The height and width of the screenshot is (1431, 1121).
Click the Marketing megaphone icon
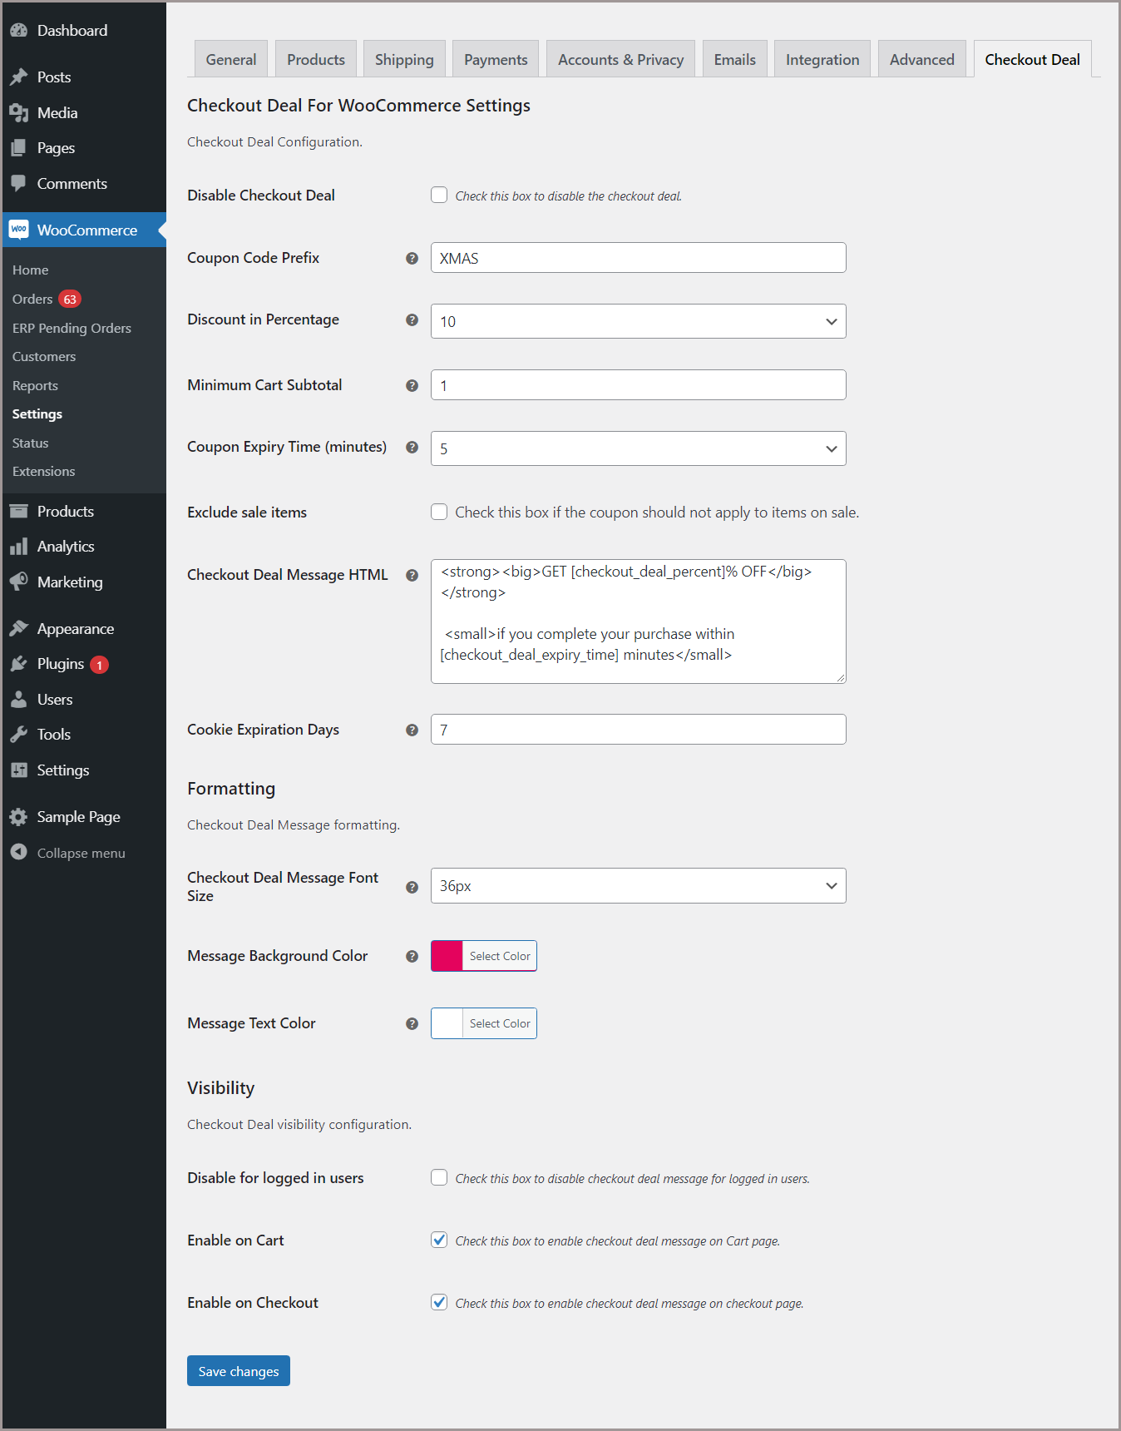[19, 582]
